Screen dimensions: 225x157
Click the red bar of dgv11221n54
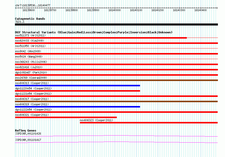116,96
